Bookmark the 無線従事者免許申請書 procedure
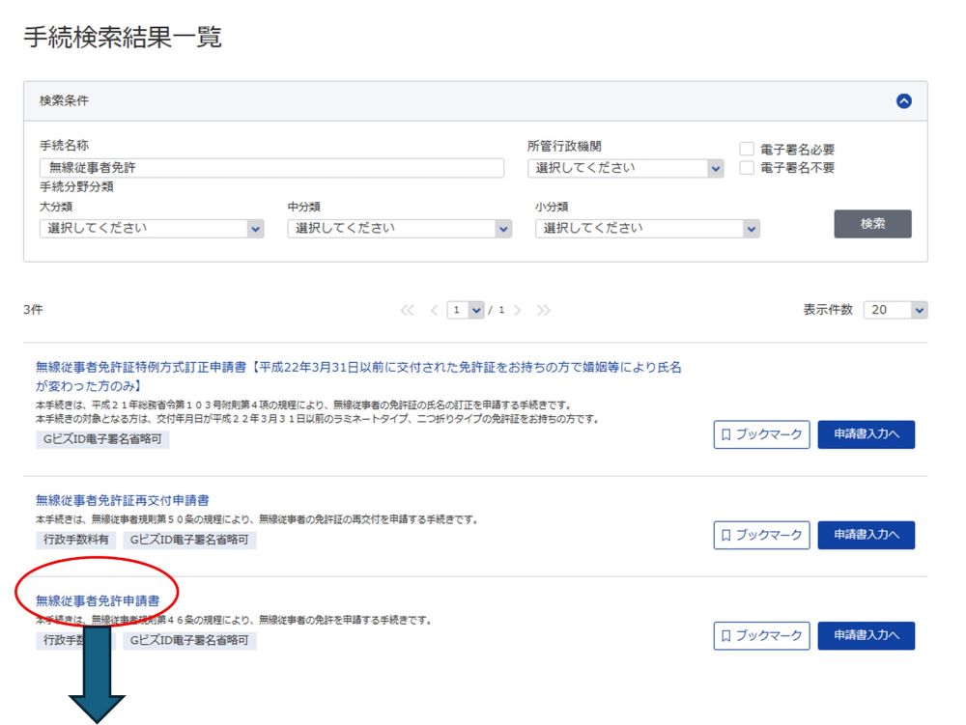 click(x=761, y=636)
